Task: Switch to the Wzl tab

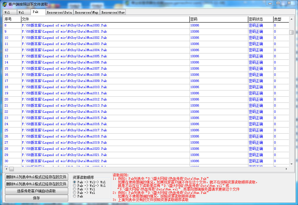Action: [x=24, y=12]
